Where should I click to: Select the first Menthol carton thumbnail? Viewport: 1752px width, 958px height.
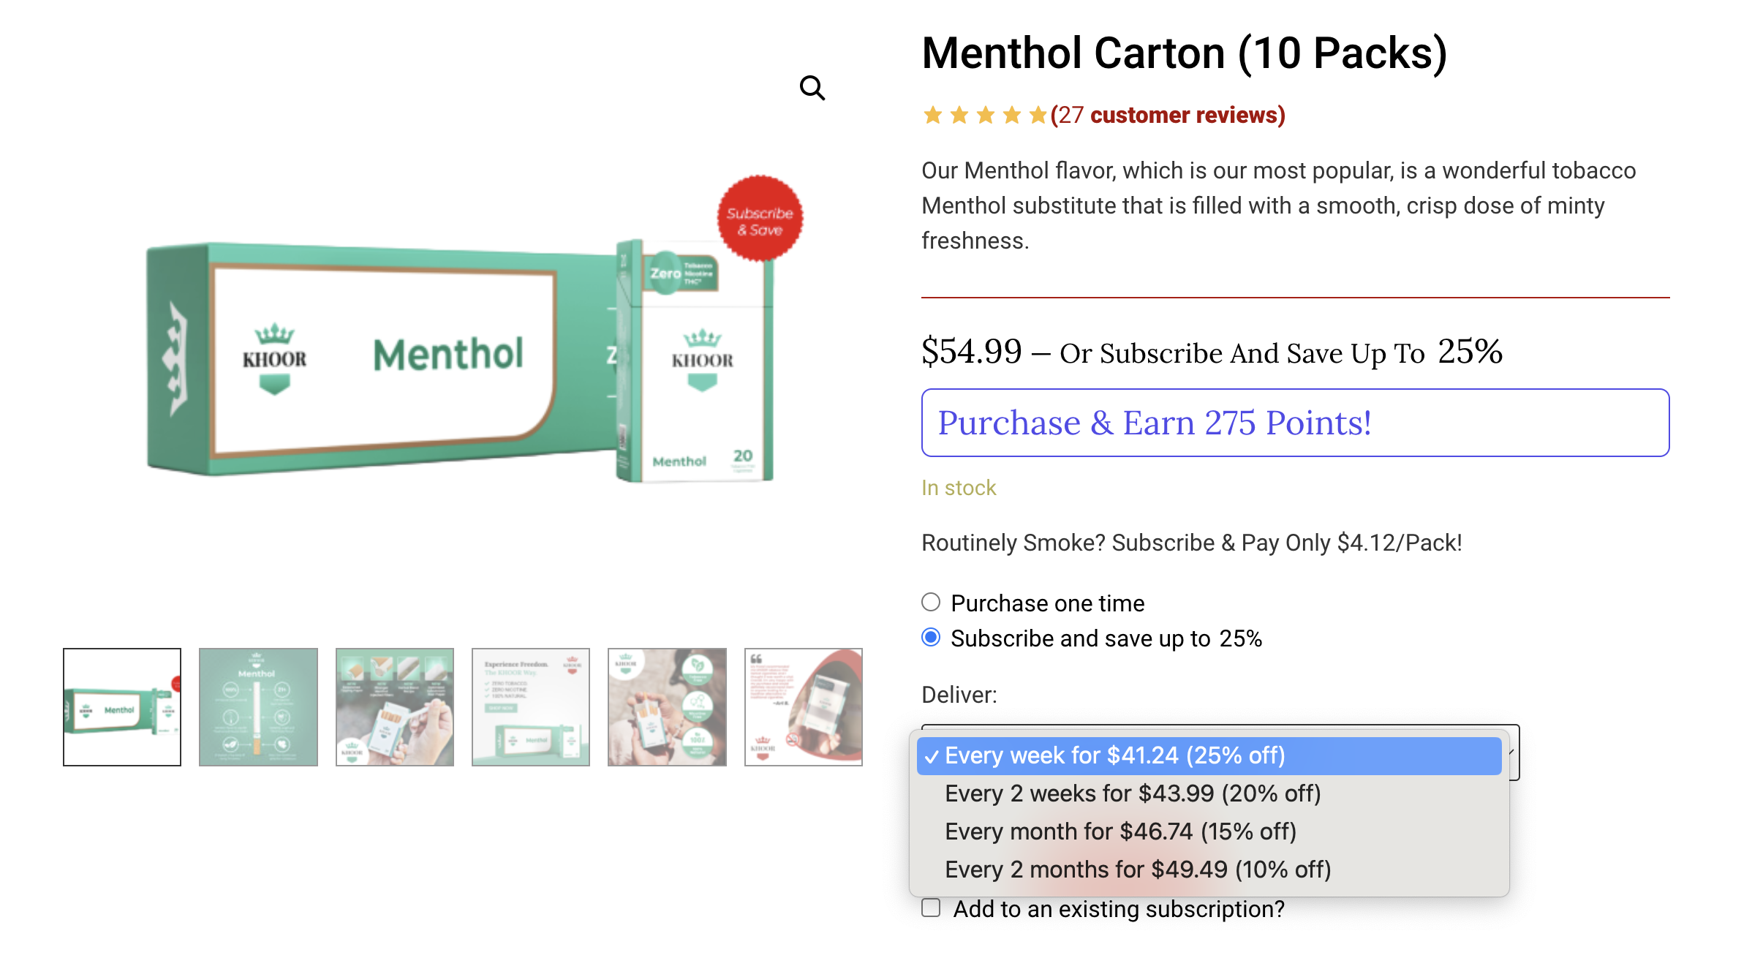(x=122, y=707)
